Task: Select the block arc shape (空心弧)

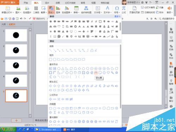Action: tap(96, 73)
